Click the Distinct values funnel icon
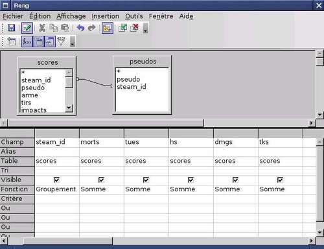This screenshot has height=249, width=324. coord(61,41)
